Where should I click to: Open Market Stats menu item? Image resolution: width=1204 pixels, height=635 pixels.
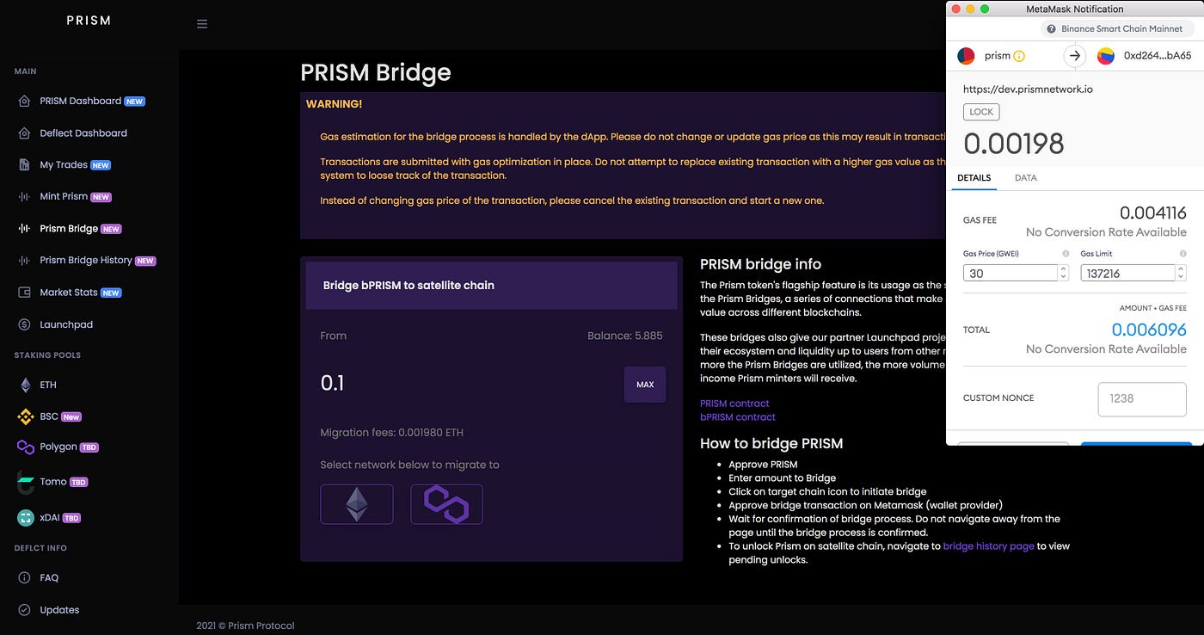[70, 293]
